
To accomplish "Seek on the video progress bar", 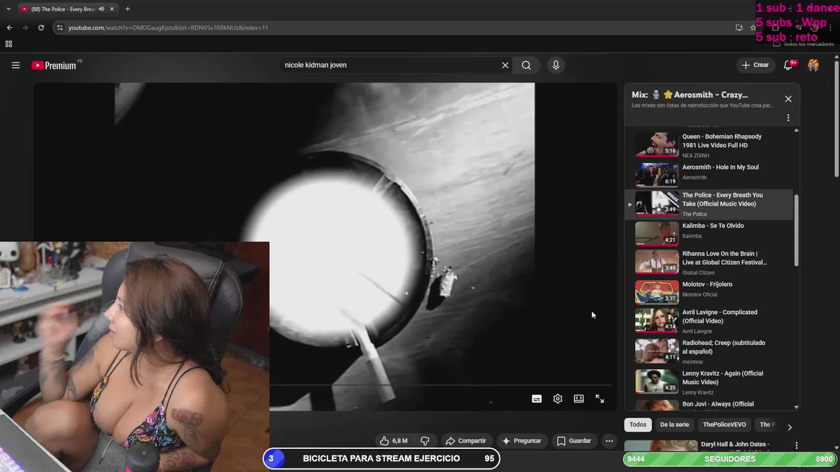I will coord(441,385).
